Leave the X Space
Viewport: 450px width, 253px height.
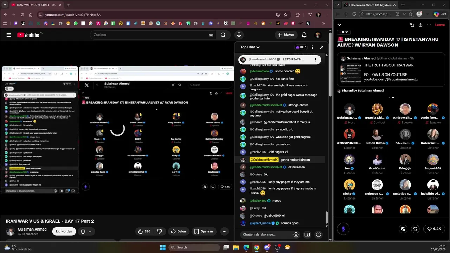440,25
